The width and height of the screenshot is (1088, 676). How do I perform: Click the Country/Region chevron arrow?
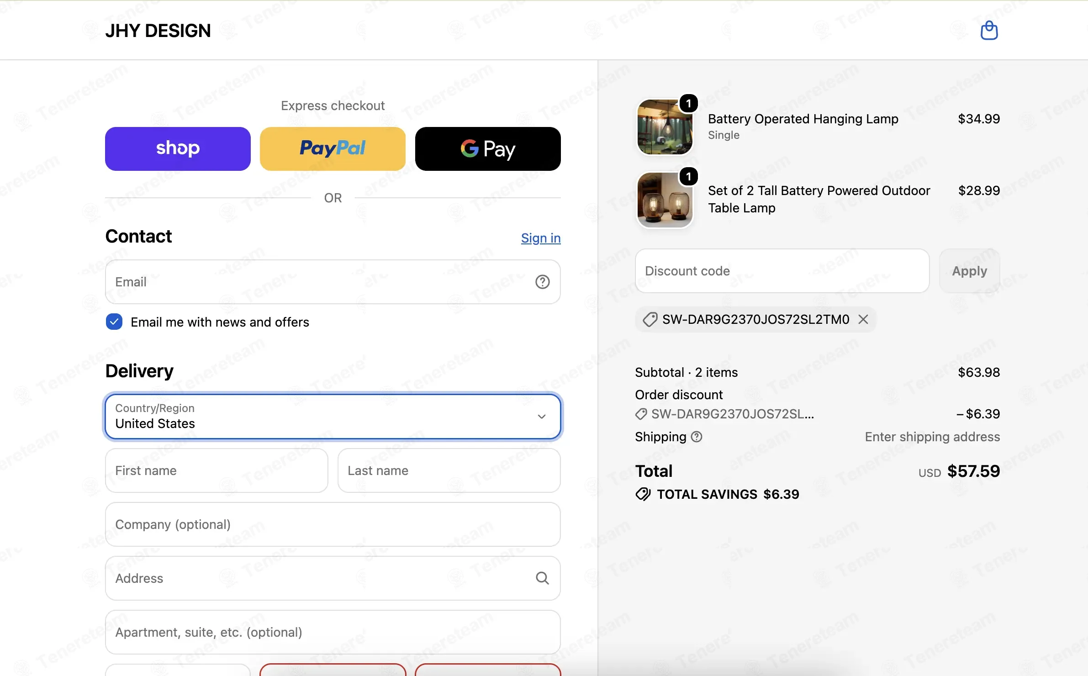point(542,416)
